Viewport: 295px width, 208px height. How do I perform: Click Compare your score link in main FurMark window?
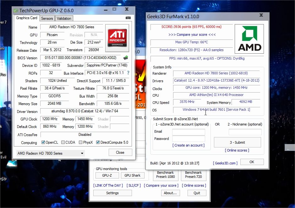pyautogui.click(x=161, y=185)
